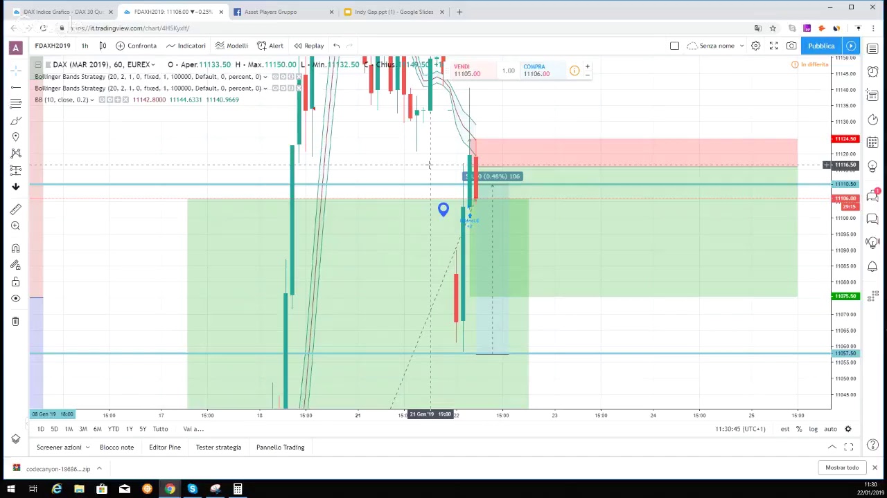This screenshot has height=498, width=887.
Task: Select the YTD date range
Action: tap(114, 429)
